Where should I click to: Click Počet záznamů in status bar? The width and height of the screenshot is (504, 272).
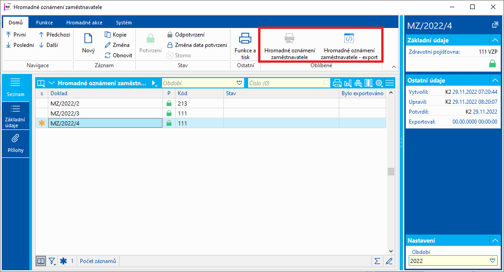98,261
